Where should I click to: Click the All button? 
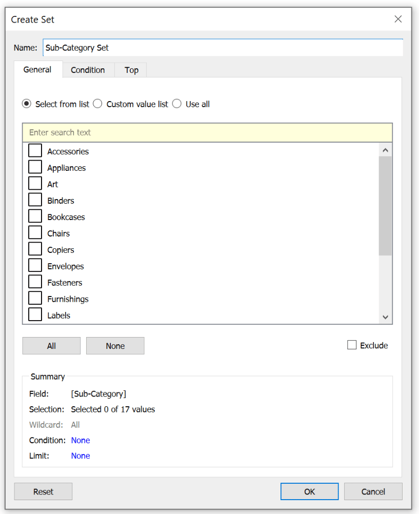click(x=51, y=346)
